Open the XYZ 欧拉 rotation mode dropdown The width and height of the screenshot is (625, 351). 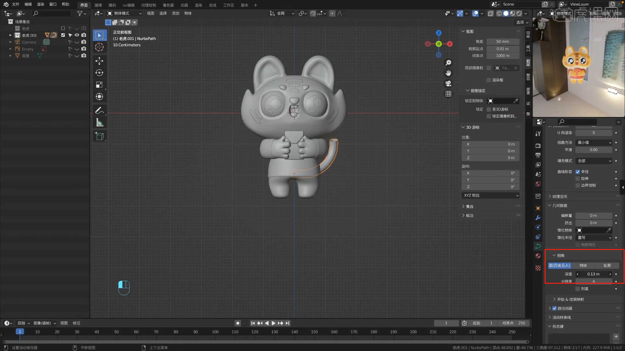click(491, 195)
